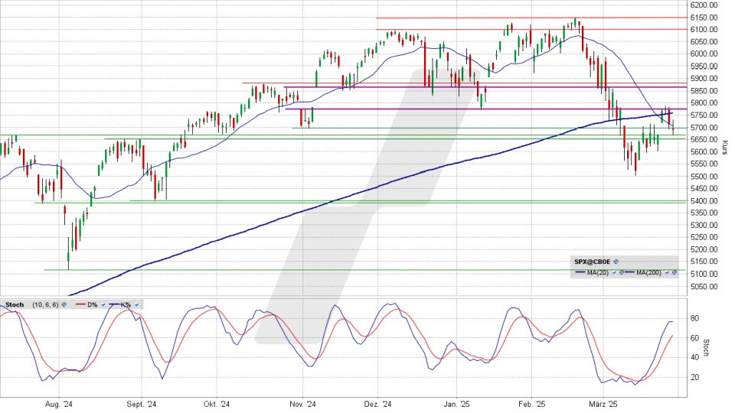Viewport: 735px width, 413px height.
Task: Click the 5400.00 price axis label
Action: (x=704, y=200)
